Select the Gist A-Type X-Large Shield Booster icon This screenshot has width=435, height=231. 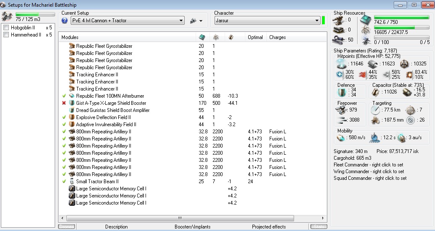click(x=72, y=103)
